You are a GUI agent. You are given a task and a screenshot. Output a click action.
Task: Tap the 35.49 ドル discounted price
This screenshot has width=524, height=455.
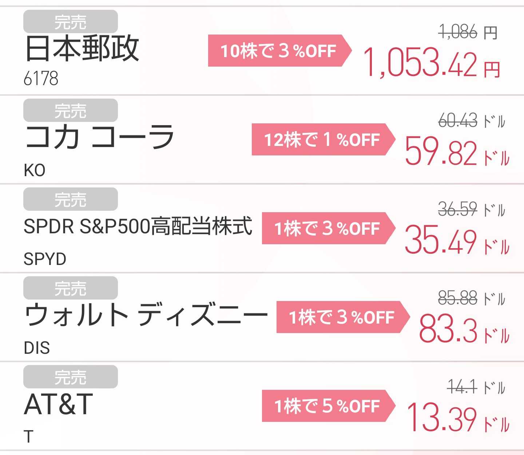click(457, 240)
